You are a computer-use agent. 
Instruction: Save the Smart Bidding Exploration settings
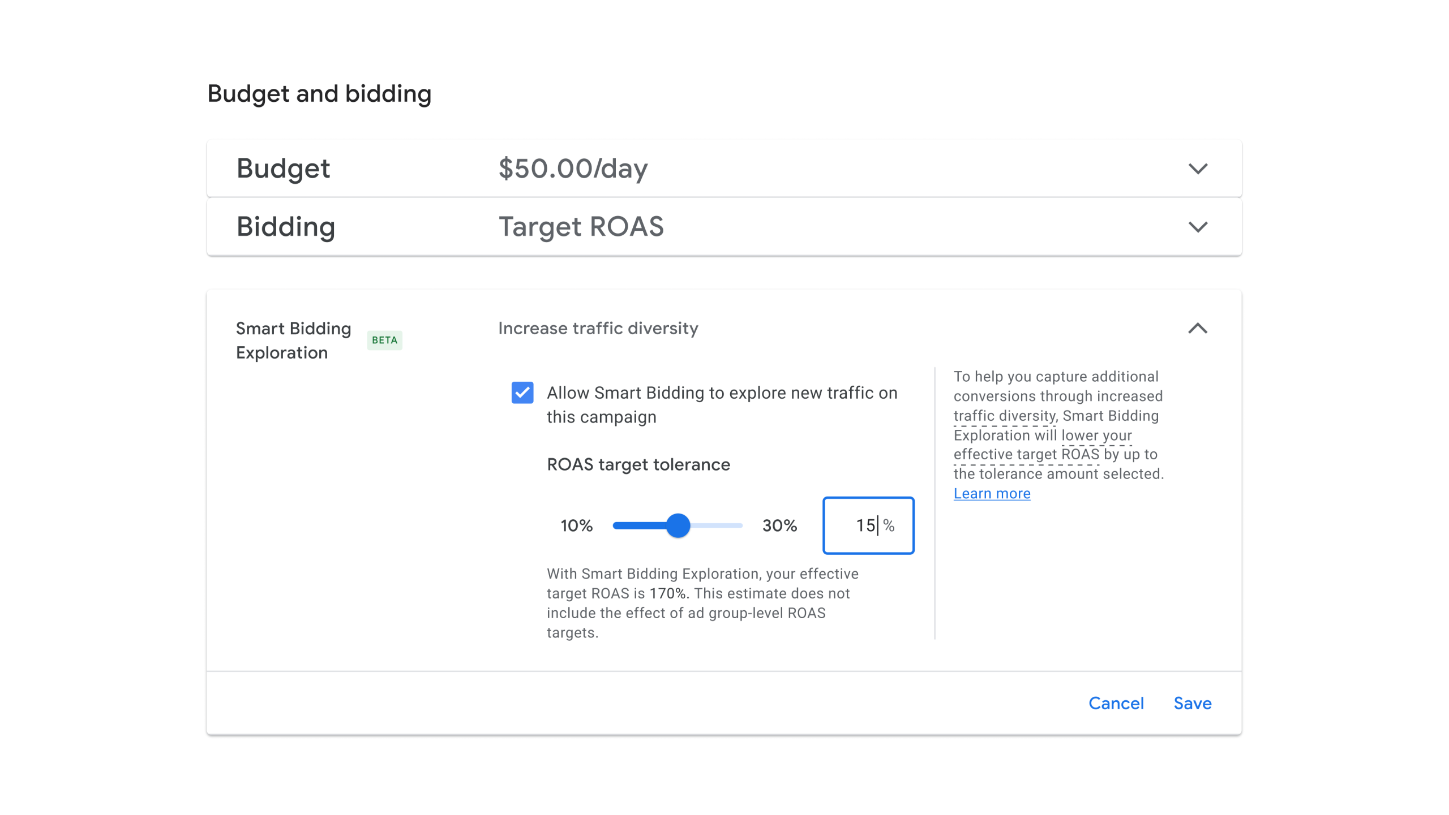(1192, 703)
